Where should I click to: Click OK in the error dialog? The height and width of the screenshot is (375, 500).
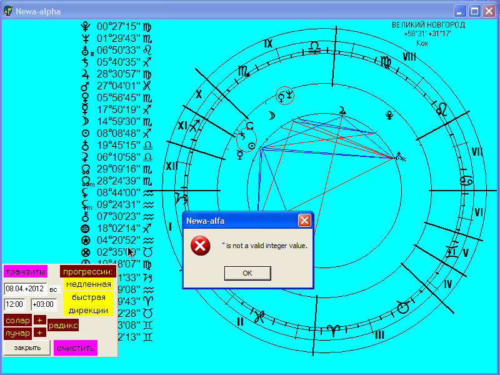click(x=247, y=273)
